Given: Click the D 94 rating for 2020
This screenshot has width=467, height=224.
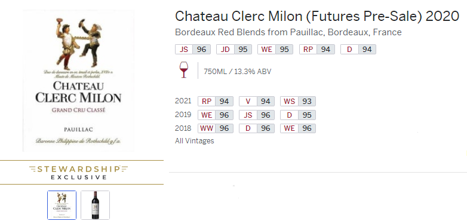Looking at the screenshot, I should click(x=358, y=50).
